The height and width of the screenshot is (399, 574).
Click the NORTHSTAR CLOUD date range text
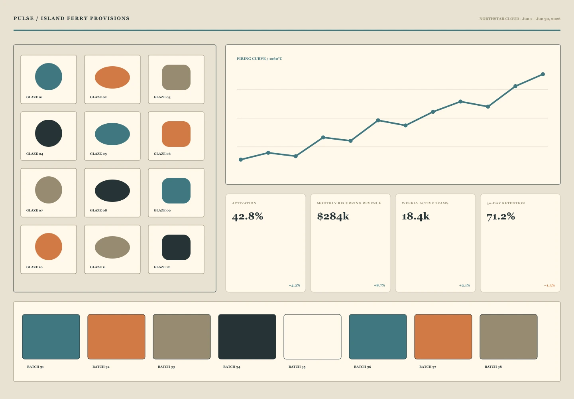[520, 19]
